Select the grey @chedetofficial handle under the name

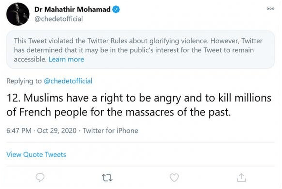coord(58,19)
